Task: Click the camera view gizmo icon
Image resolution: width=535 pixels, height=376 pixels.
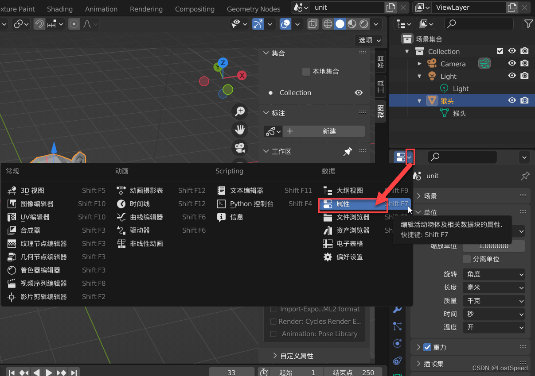Action: (240, 148)
